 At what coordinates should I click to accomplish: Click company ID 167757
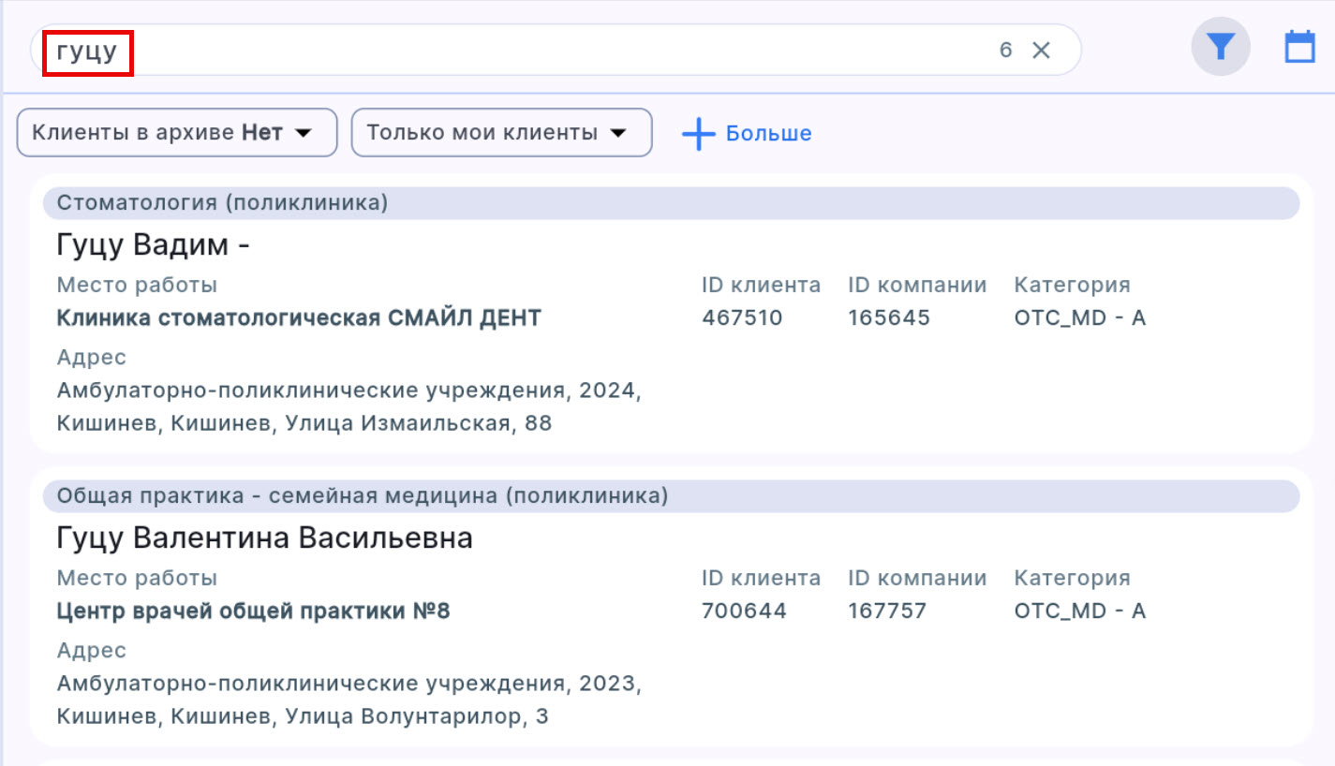click(887, 610)
